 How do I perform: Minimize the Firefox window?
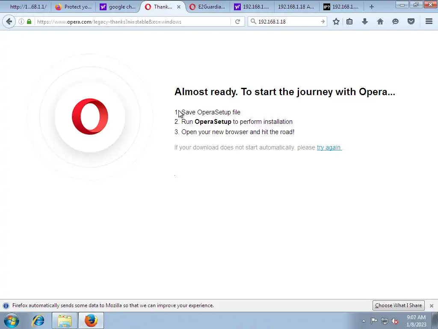click(402, 4)
